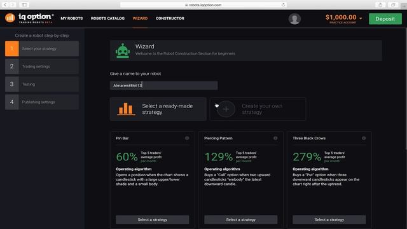This screenshot has height=229, width=407.
Task: Click the 'Create a robot step-by-step' heading
Action: coord(42,36)
